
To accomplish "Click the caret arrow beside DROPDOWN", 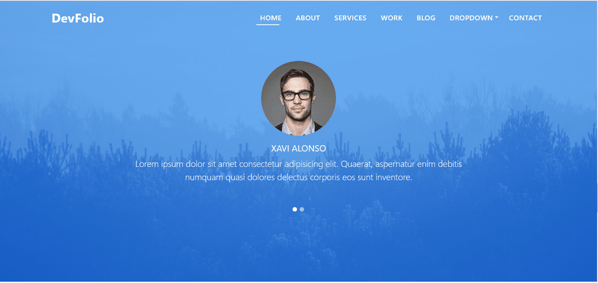I will [x=496, y=17].
